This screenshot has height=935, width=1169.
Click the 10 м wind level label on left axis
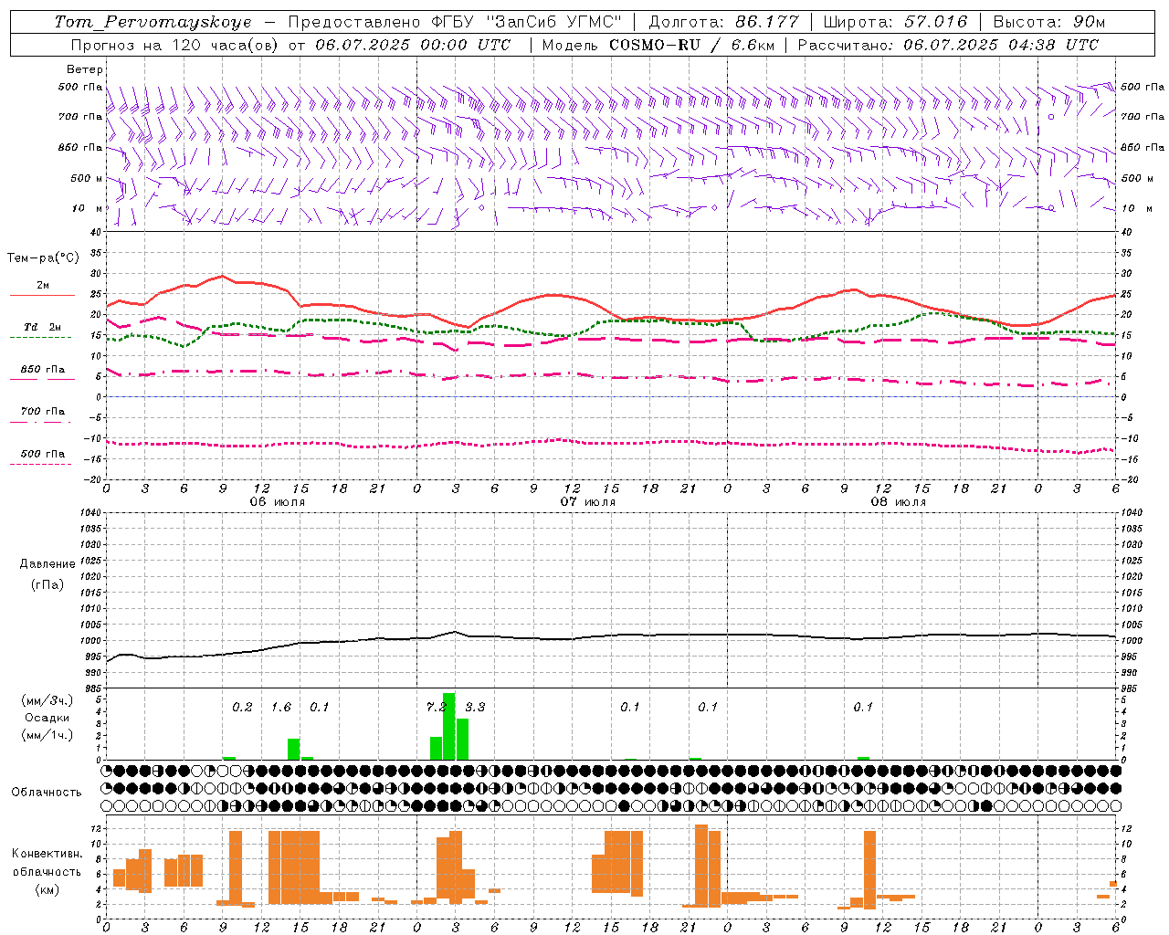(x=87, y=208)
